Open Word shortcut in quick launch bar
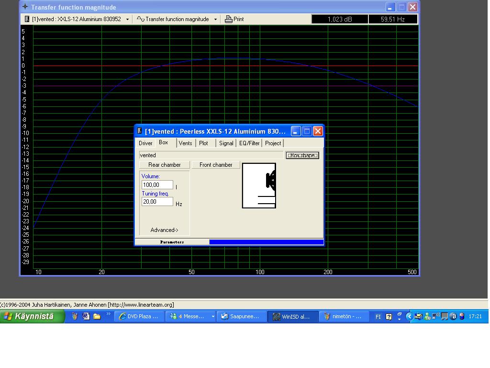 pyautogui.click(x=86, y=316)
